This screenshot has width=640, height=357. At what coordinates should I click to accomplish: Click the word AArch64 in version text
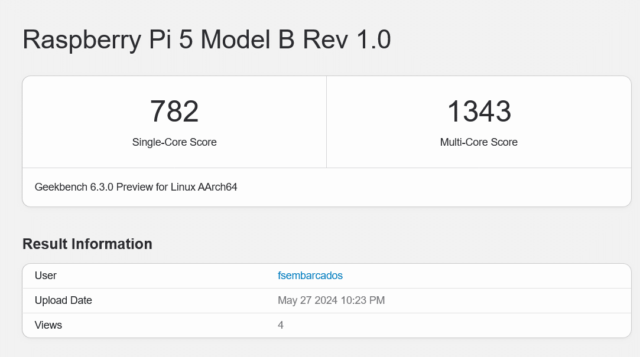point(219,187)
